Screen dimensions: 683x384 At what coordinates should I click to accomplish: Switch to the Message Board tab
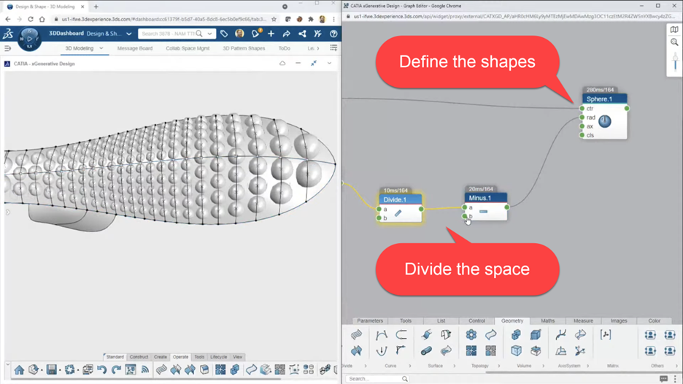pos(134,48)
